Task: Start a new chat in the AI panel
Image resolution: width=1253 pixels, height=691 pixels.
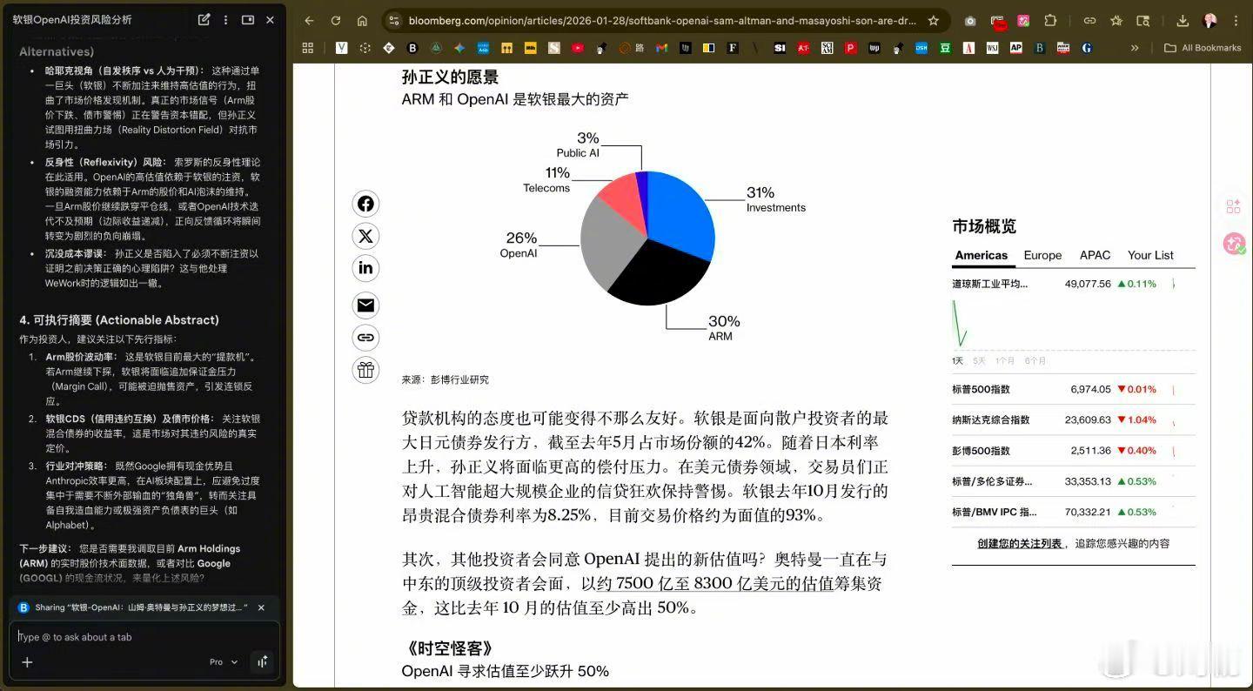Action: click(x=204, y=19)
